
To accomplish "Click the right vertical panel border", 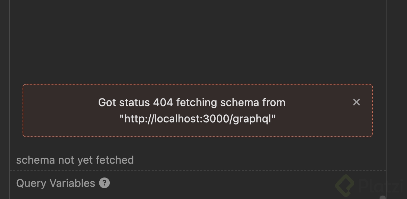I will [386, 69].
